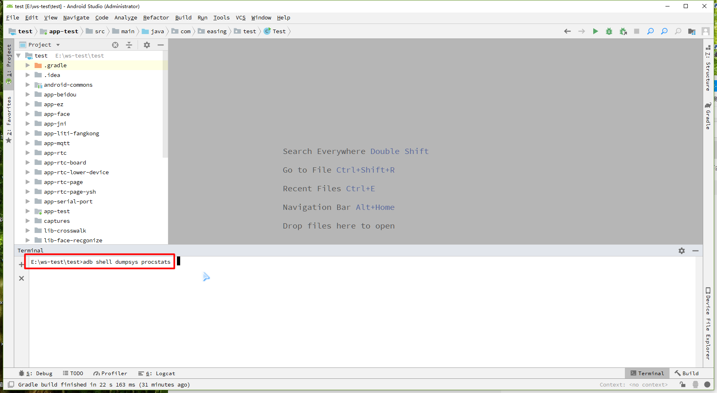Click the green Debug bug icon
The image size is (717, 393).
pos(609,31)
